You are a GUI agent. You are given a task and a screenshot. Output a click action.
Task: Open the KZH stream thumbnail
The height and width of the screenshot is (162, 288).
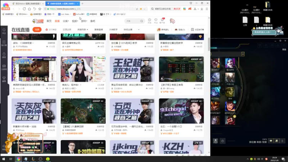pyautogui.click(x=181, y=147)
